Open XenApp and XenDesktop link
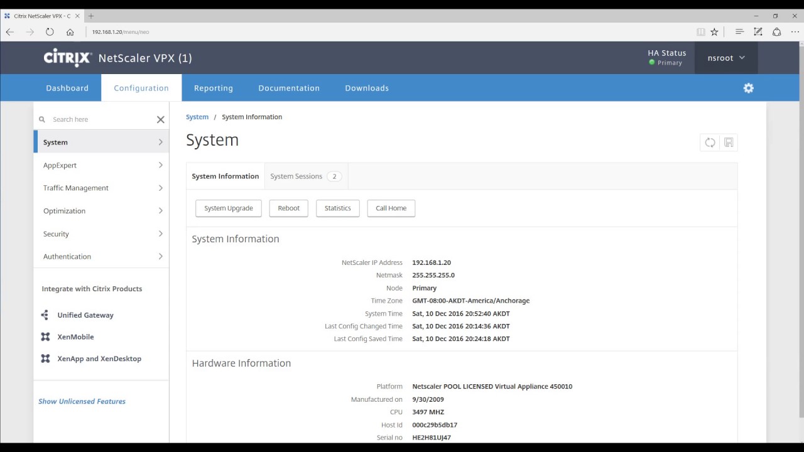The height and width of the screenshot is (452, 804). tap(99, 359)
